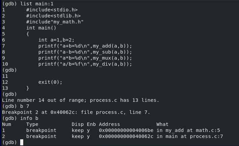Click the 'list main:1' command text
This screenshot has height=146, width=239.
pos(37,4)
